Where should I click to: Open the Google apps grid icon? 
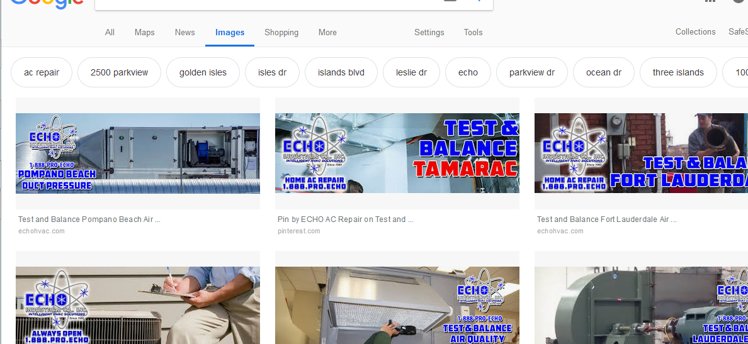coord(710,2)
